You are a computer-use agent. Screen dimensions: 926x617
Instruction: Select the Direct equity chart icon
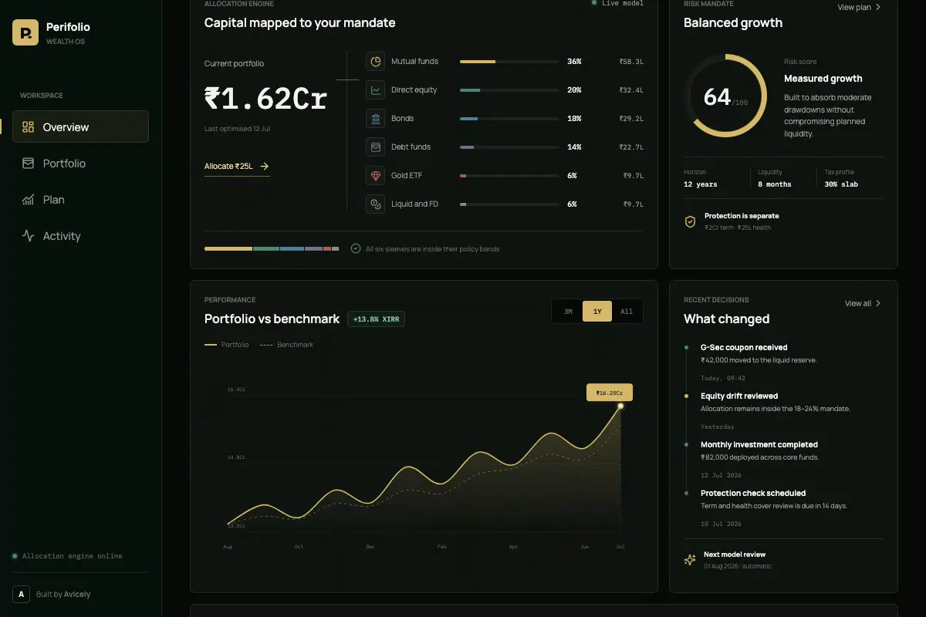tap(376, 90)
